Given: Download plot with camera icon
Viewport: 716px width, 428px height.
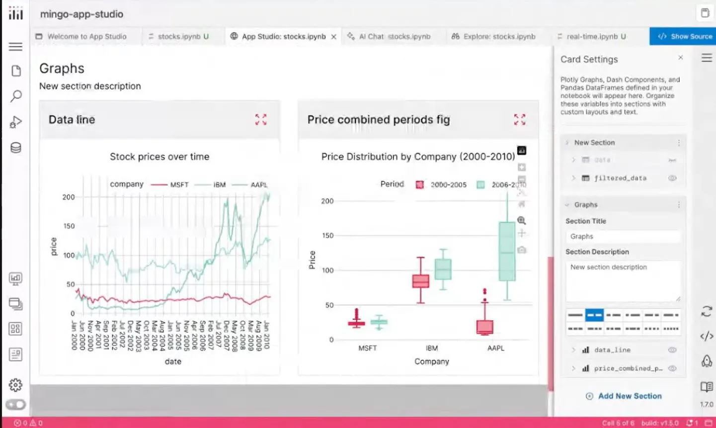Looking at the screenshot, I should pos(522,250).
